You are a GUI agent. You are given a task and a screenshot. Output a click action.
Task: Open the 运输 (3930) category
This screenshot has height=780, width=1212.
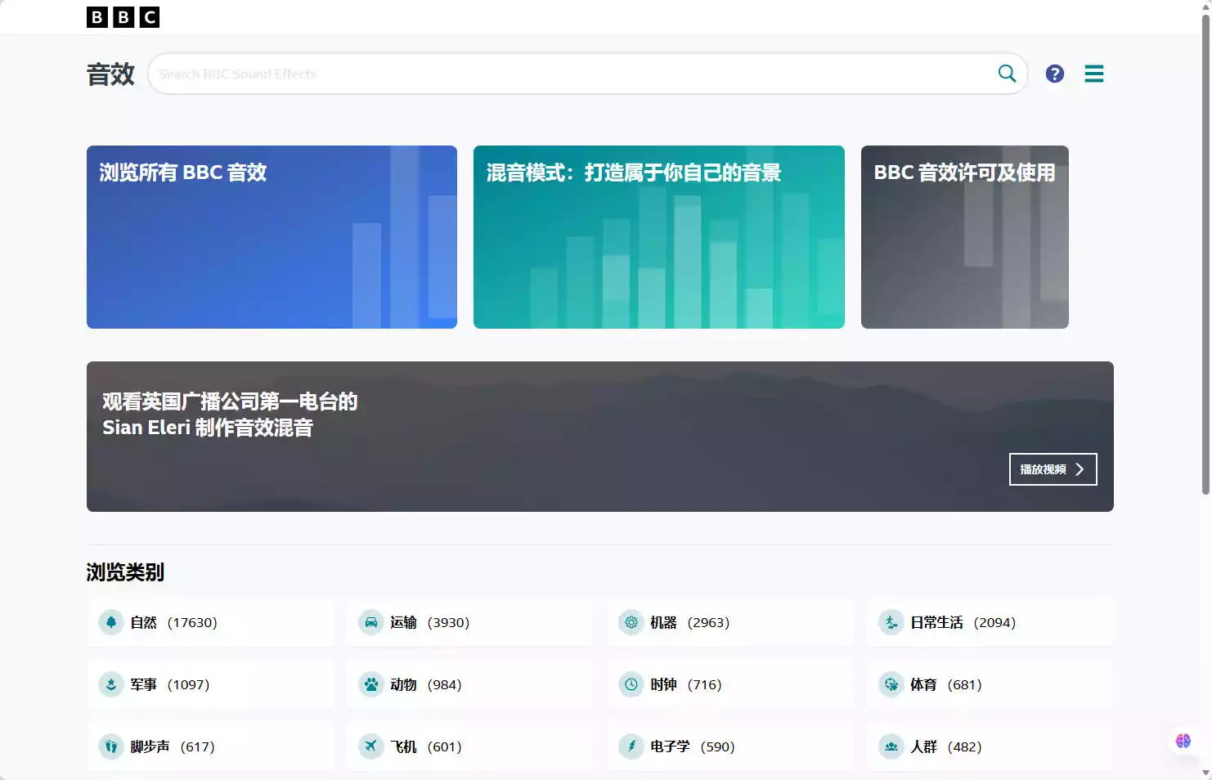470,622
